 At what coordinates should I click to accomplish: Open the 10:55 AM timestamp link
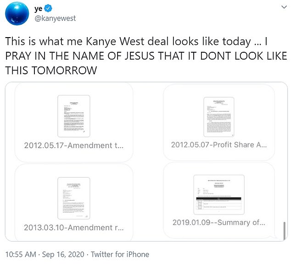pos(21,254)
